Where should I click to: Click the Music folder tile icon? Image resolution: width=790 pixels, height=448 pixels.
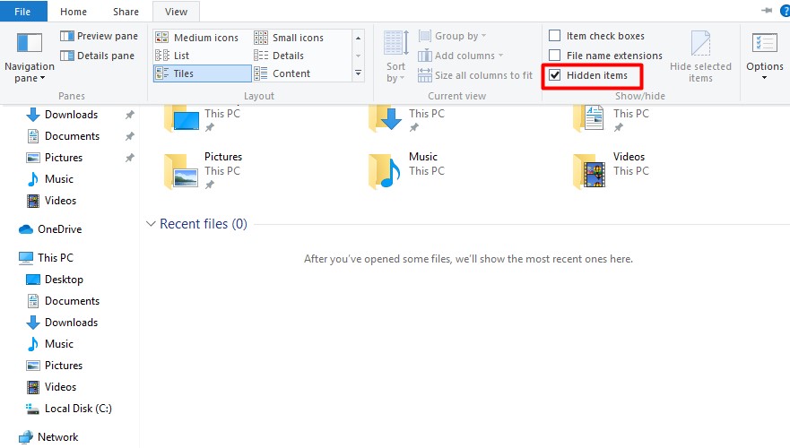[386, 171]
